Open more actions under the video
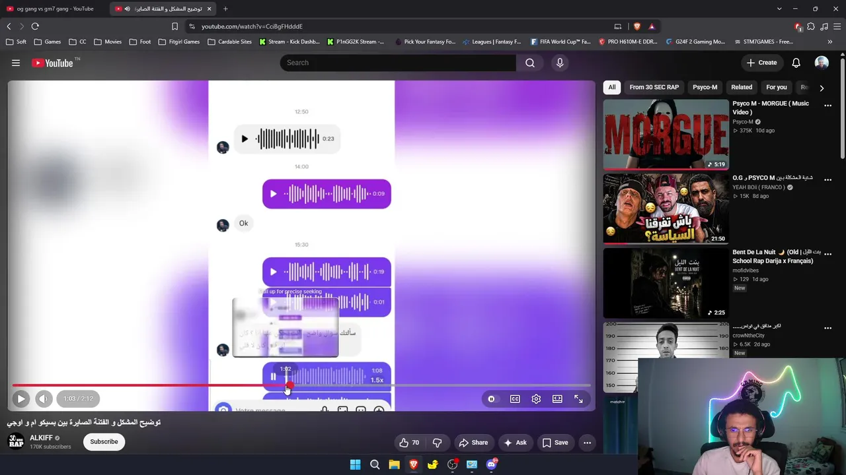 pos(587,443)
